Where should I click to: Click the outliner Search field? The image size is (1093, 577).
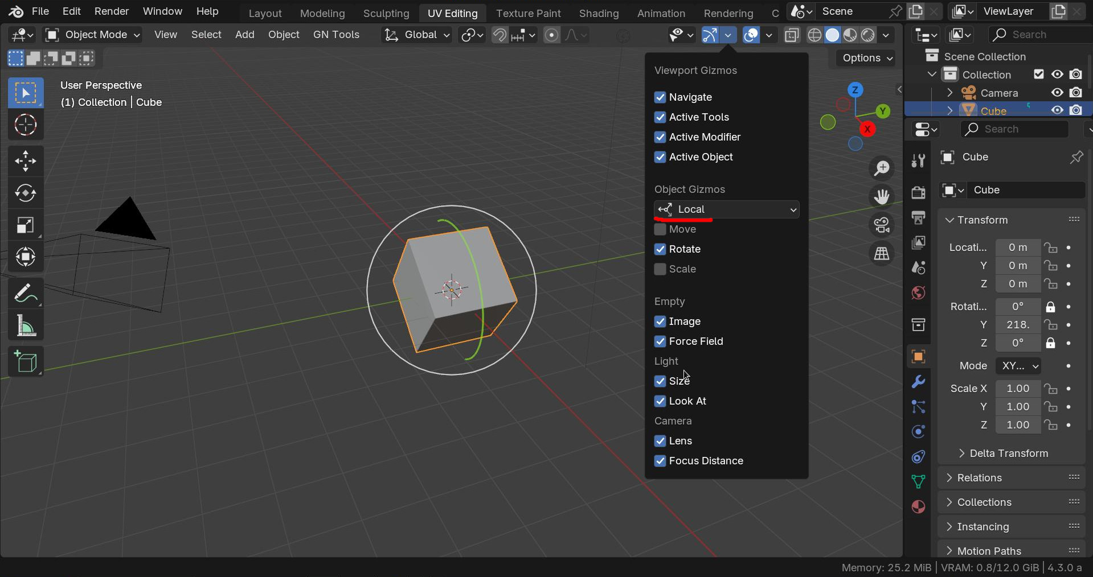1039,35
